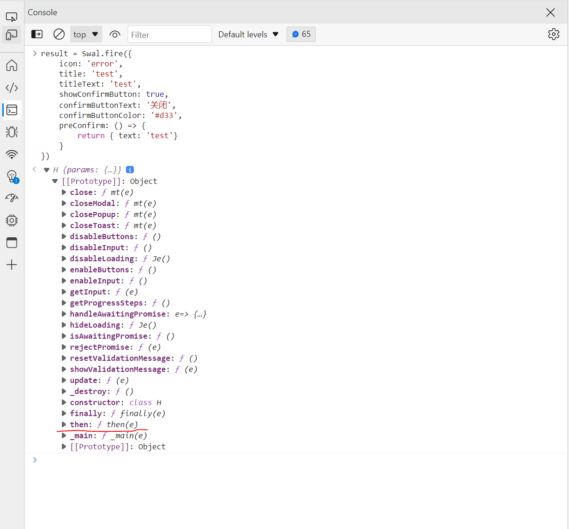The width and height of the screenshot is (569, 529).
Task: Open more tools with the plus icon
Action: point(12,264)
